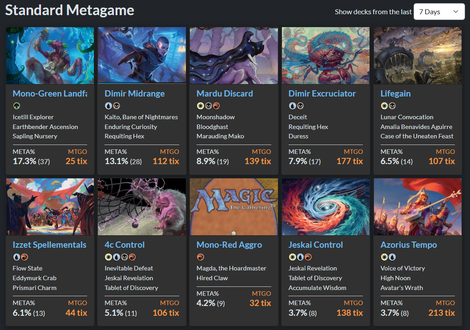Open the Azorius Tempo deck title
The width and height of the screenshot is (470, 330).
click(x=409, y=245)
